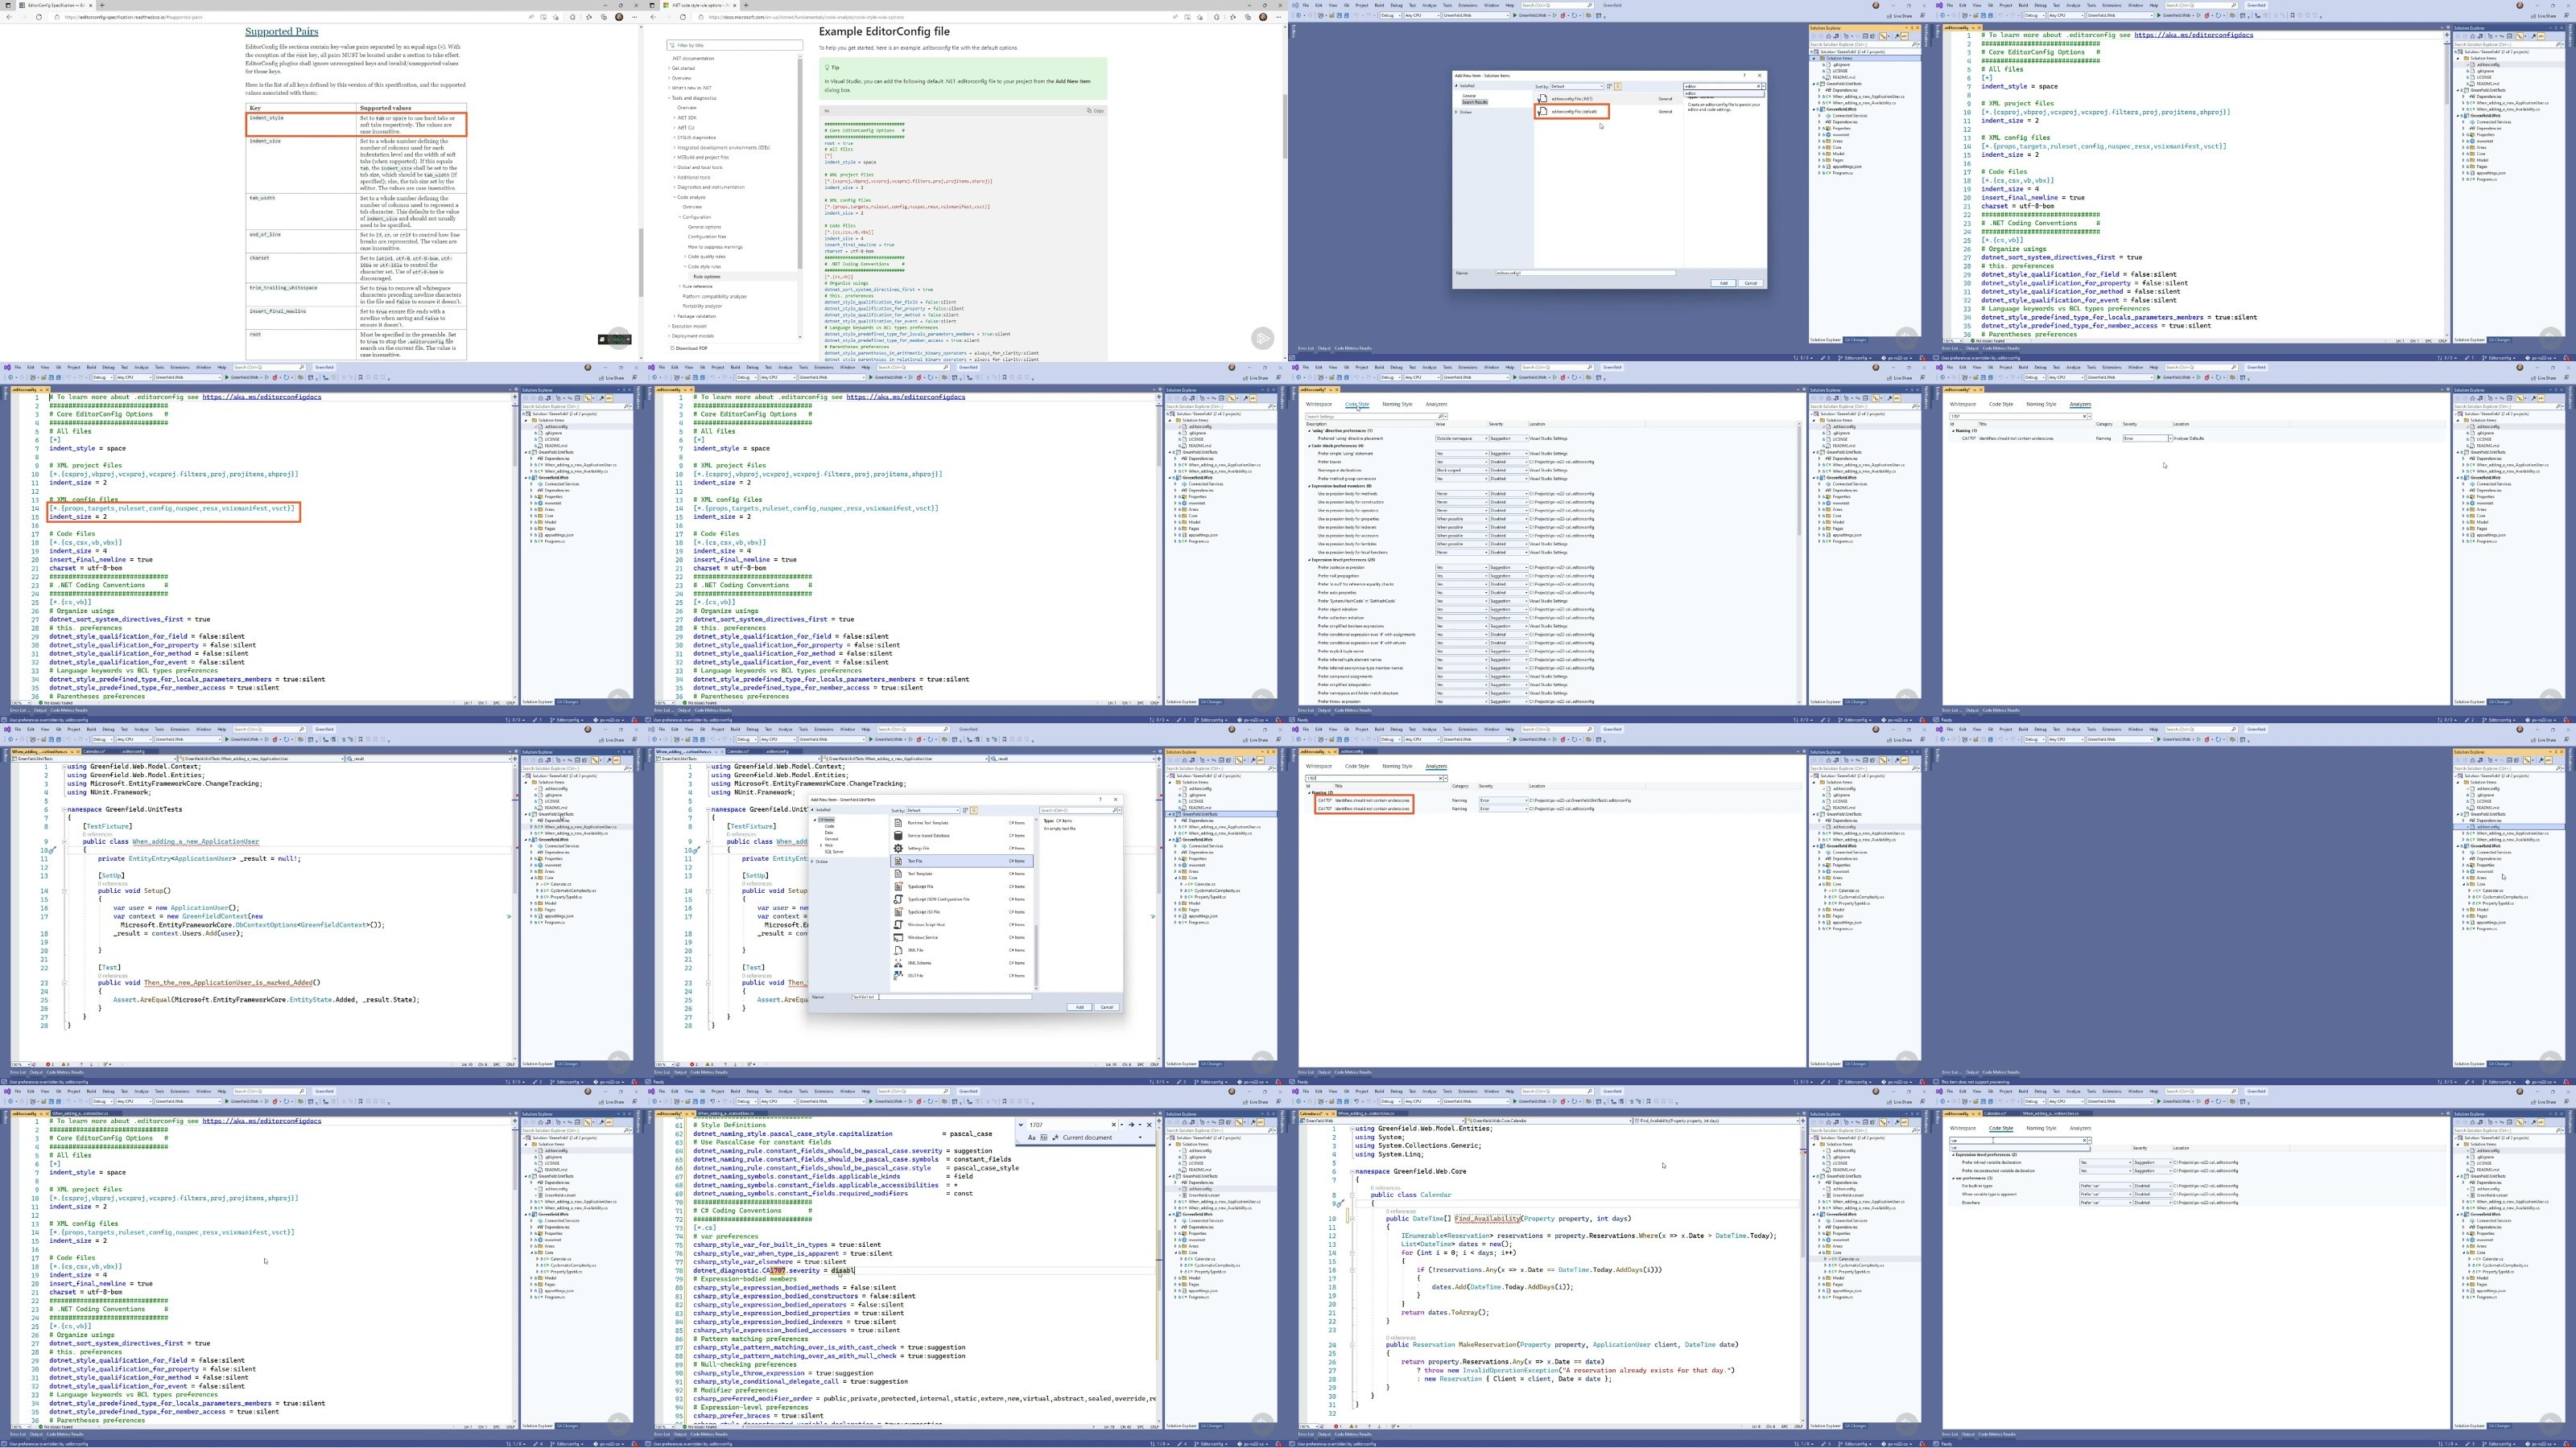
Task: Click the Prefer throw-expression row
Action: pyautogui.click(x=1550, y=701)
